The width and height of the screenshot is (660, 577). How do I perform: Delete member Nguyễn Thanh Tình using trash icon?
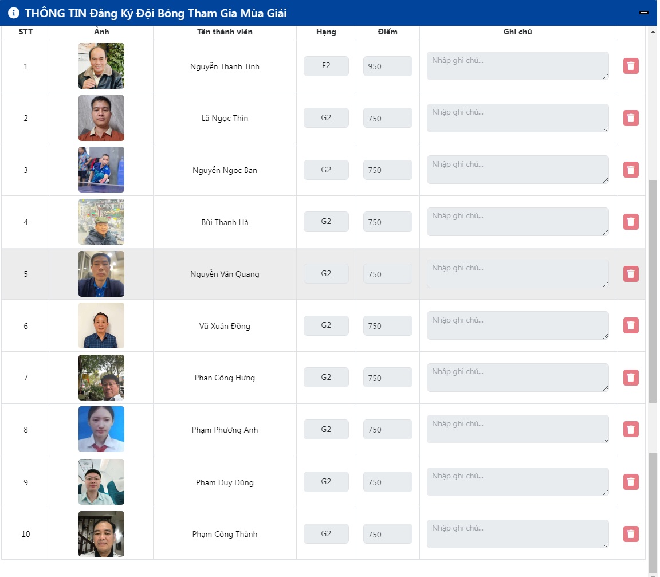pos(631,66)
